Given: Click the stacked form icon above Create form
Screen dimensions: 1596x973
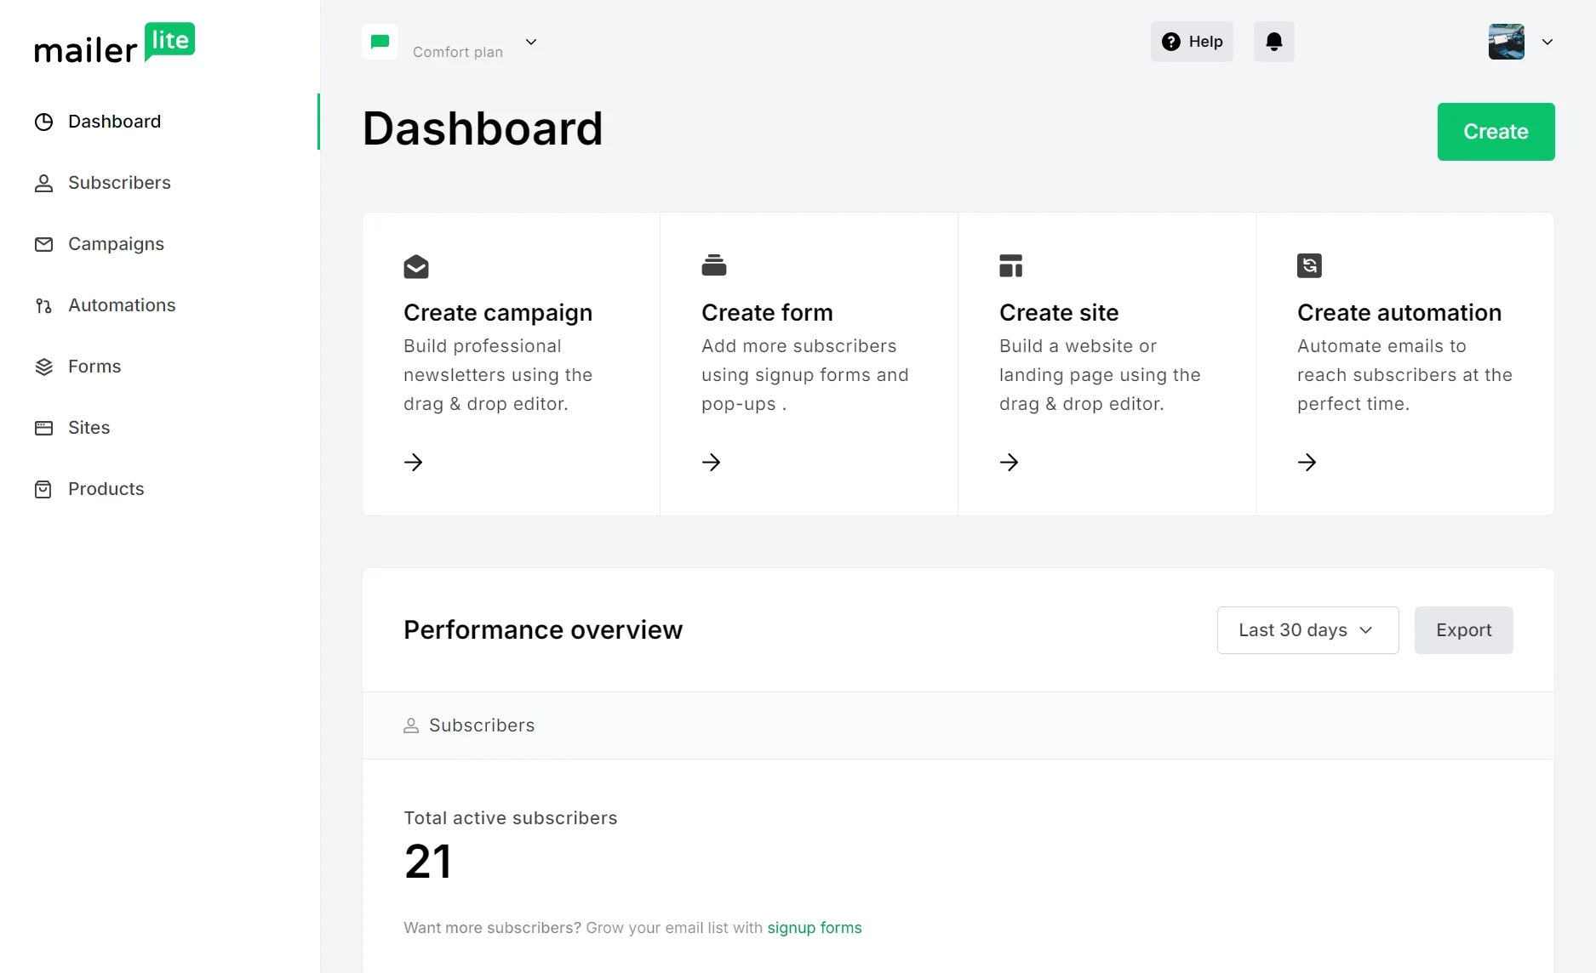Looking at the screenshot, I should click(x=714, y=265).
